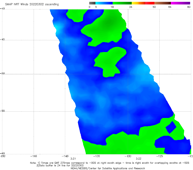
Task: Click the red segment of the color scale
Action: [150, 3]
